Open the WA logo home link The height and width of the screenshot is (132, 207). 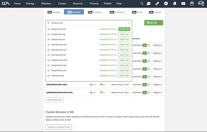6,3
